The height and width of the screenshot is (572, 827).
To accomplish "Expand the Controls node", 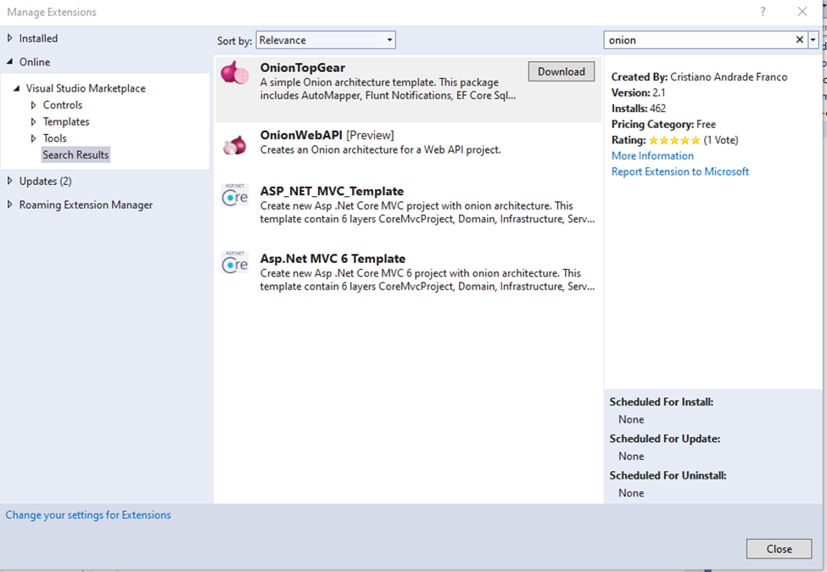I will (33, 105).
